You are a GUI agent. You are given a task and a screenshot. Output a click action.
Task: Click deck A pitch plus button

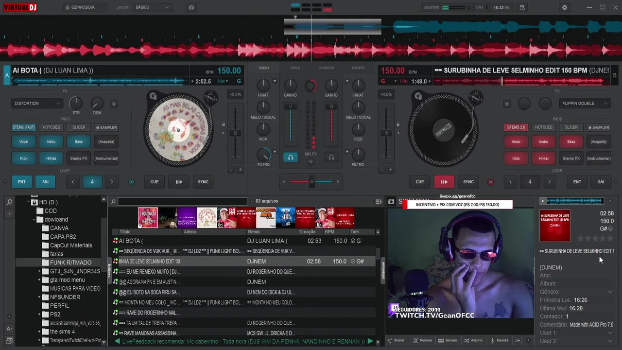pos(240,170)
